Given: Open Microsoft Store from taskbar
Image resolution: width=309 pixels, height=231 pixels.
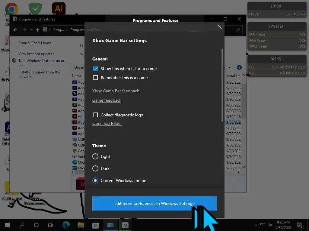Looking at the screenshot, I should tap(95, 225).
